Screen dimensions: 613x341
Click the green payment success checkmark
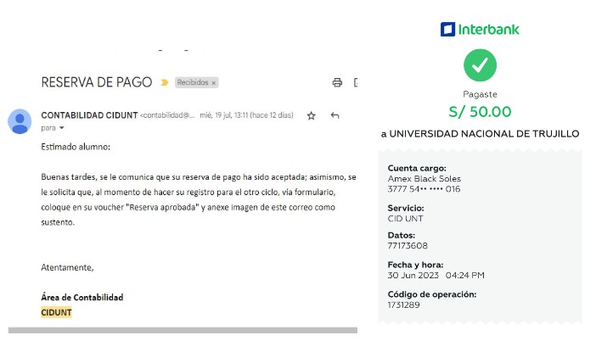480,65
